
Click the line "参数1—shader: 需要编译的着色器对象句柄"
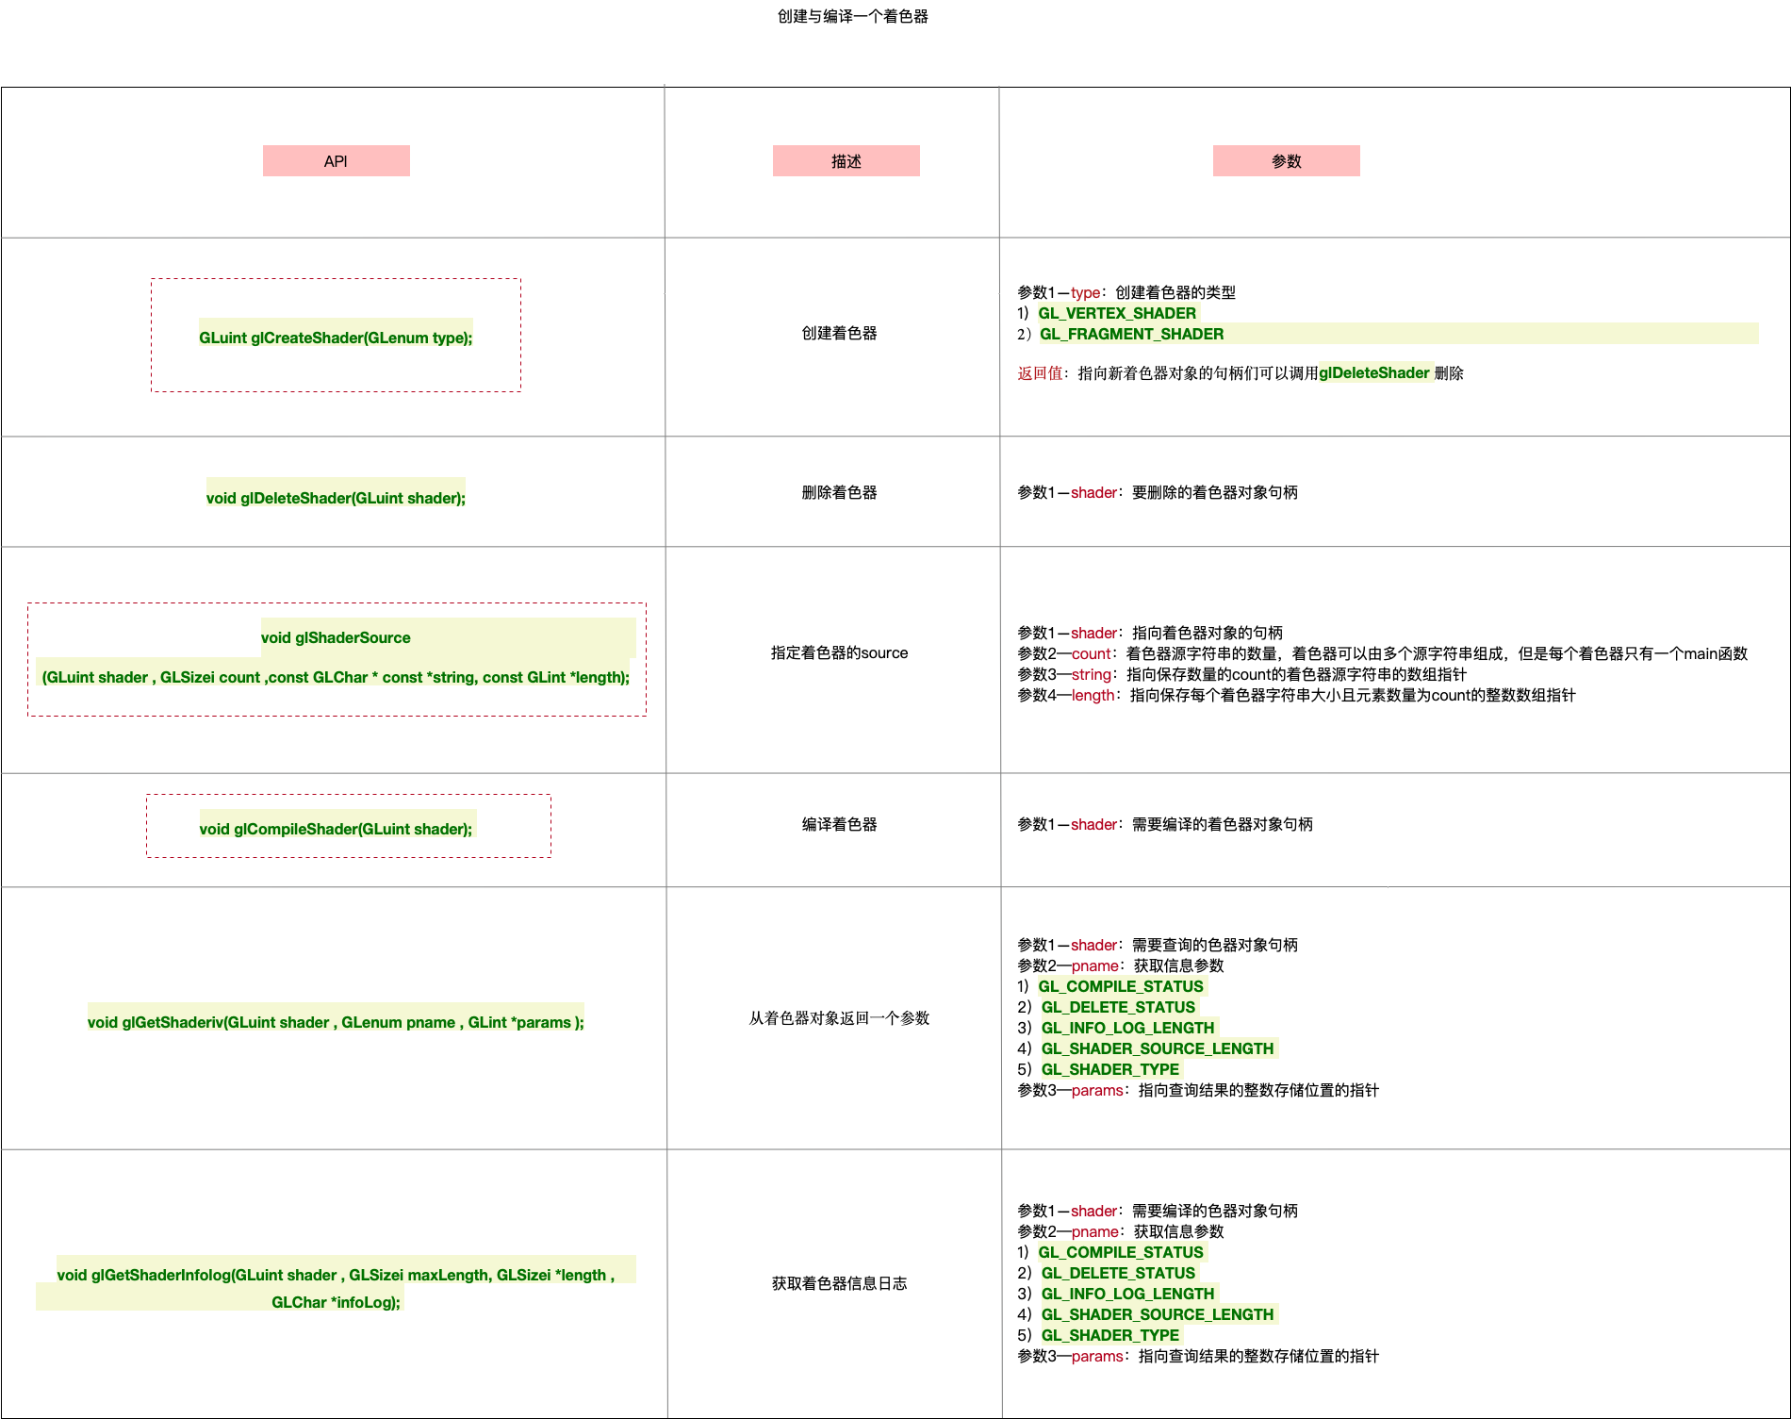(x=1165, y=824)
